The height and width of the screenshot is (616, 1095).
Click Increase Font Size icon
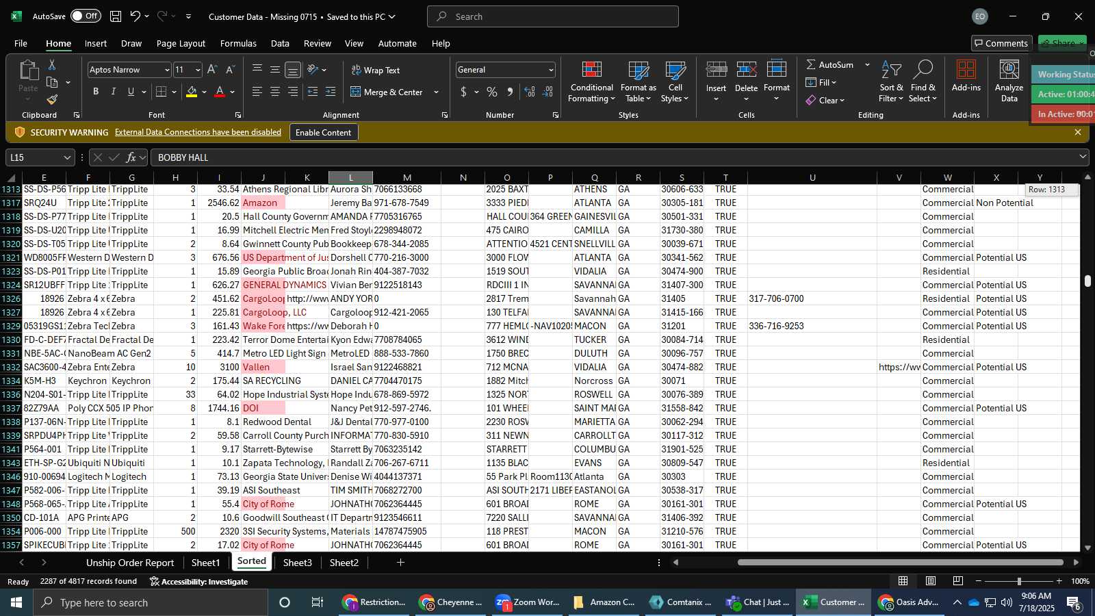pos(212,70)
